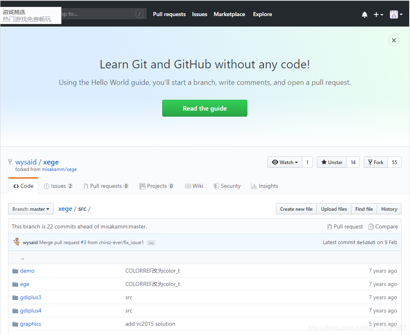Click the Pull request link in branch bar

pos(345,226)
